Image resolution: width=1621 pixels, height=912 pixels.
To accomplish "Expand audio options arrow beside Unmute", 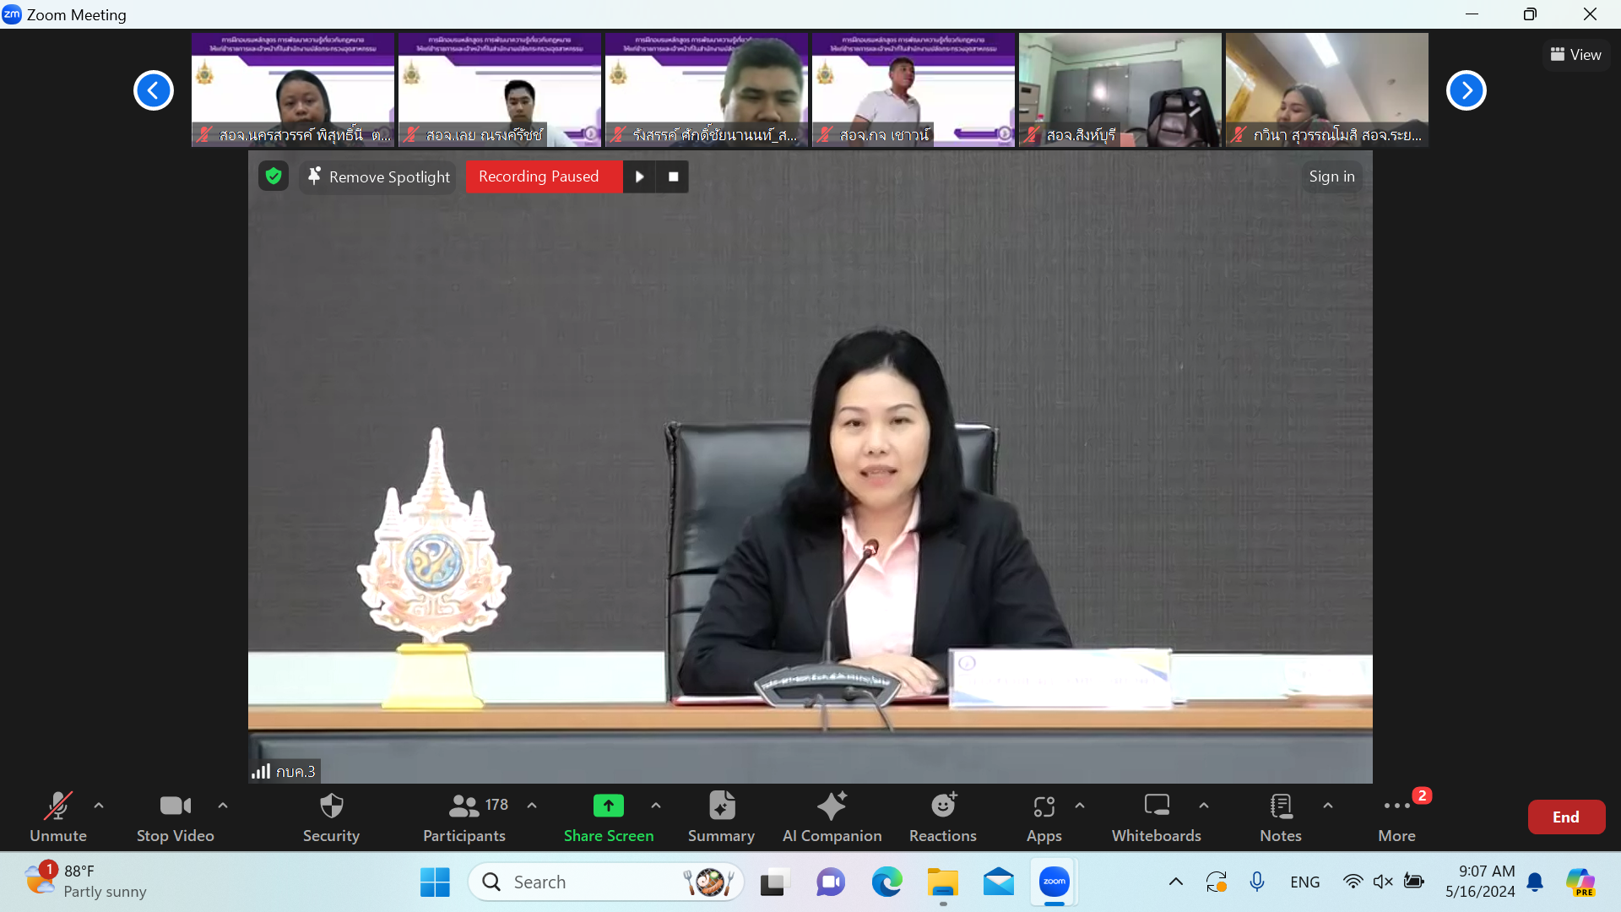I will [x=99, y=806].
